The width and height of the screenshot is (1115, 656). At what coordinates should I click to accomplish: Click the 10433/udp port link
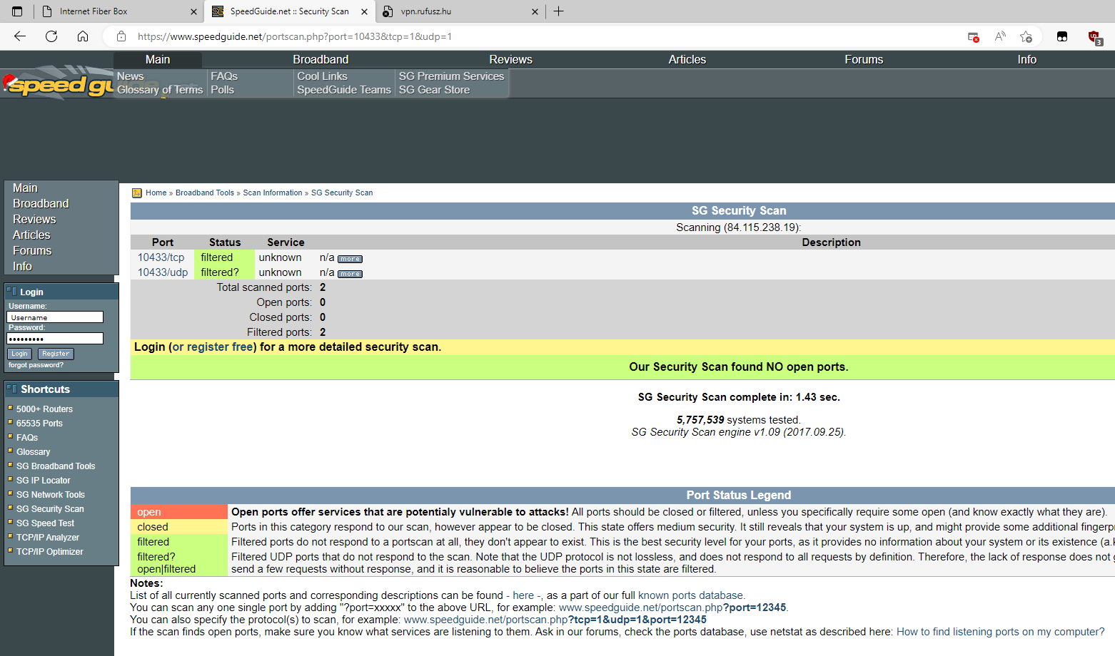(x=163, y=272)
